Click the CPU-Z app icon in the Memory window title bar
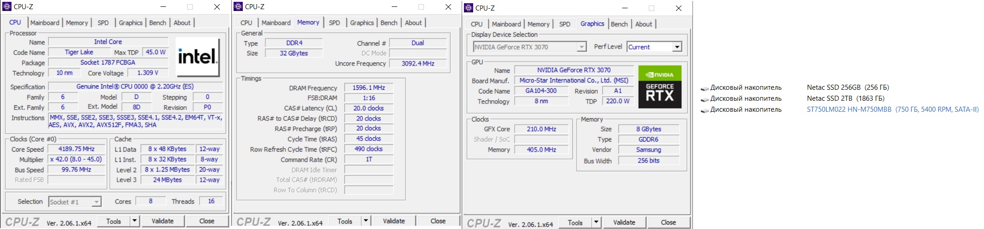 pyautogui.click(x=238, y=6)
